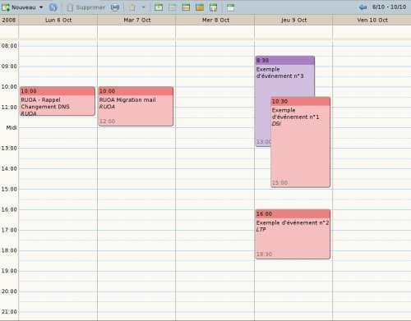
Task: Click the blue previous week arrow
Action: [363, 7]
